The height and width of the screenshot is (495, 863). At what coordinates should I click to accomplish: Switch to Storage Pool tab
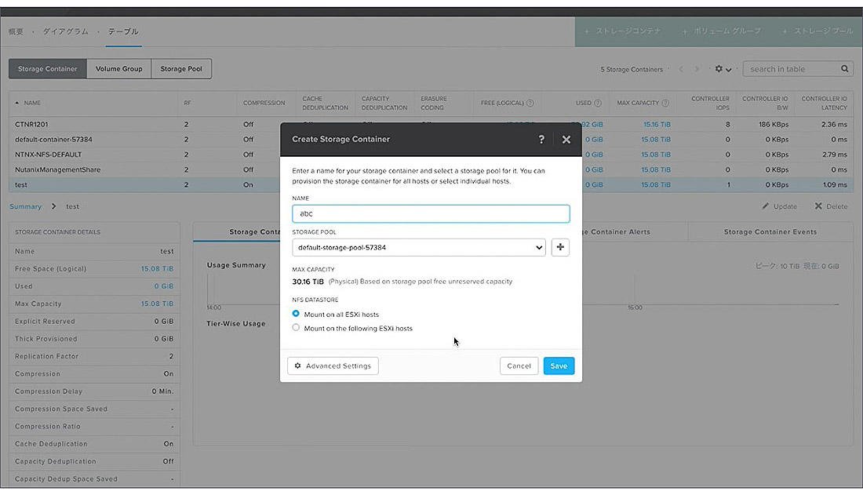coord(181,69)
